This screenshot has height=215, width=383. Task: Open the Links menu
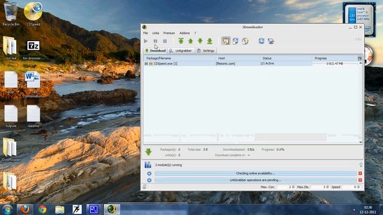click(156, 33)
